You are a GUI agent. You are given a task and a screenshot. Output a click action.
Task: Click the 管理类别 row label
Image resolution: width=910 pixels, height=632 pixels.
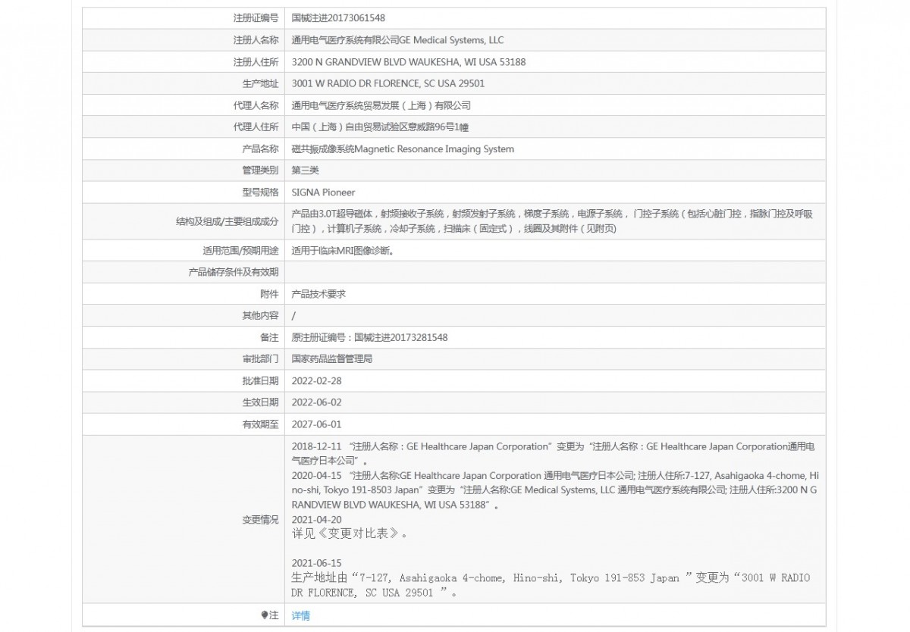[260, 171]
